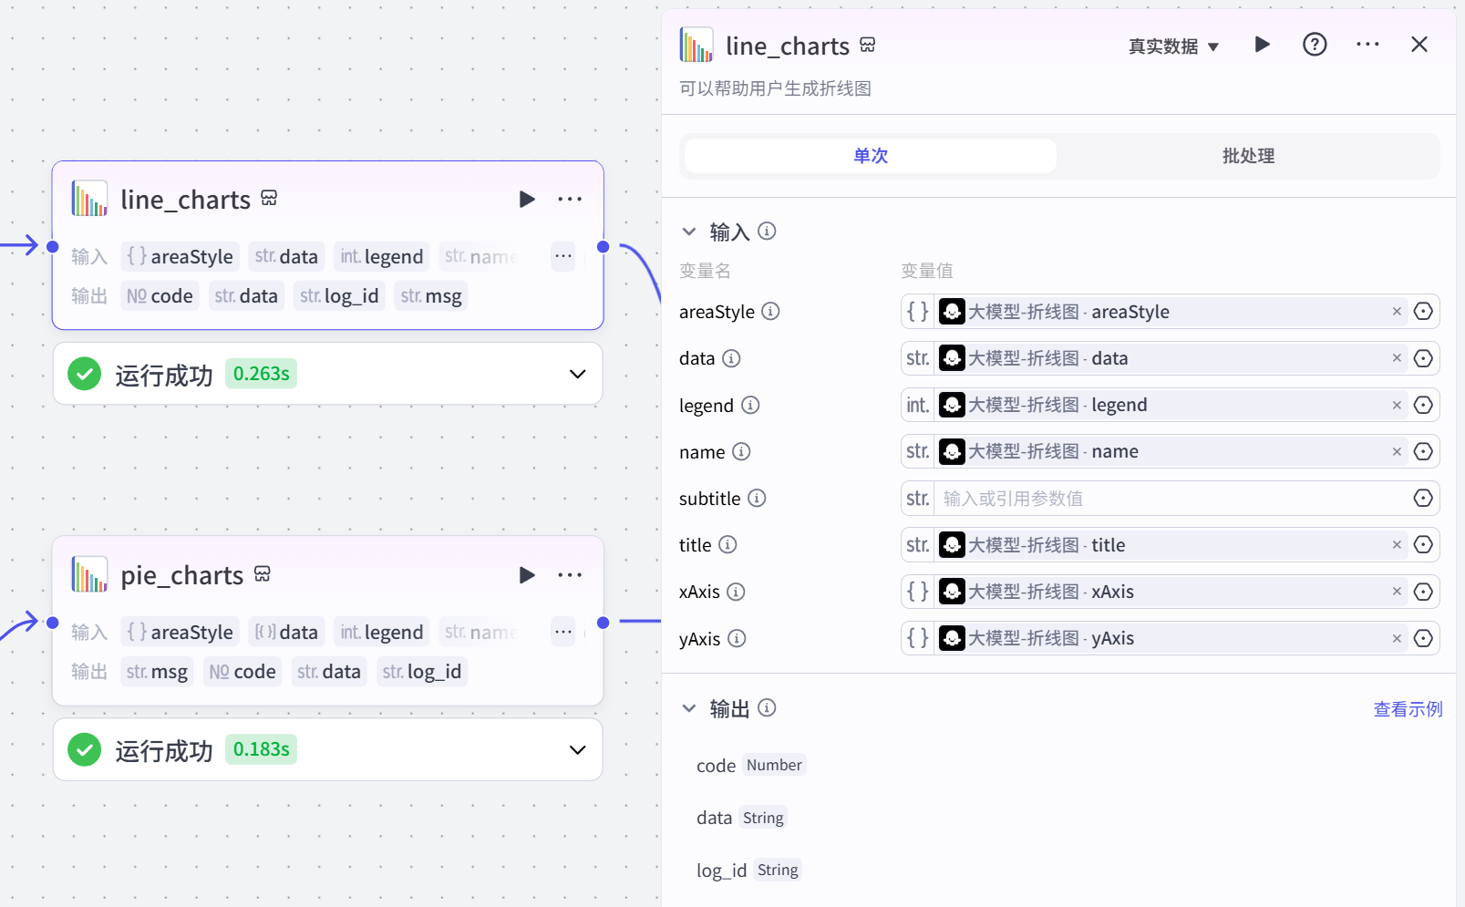Expand line_charts 运行成功 result details chevron
1465x907 pixels.
click(x=577, y=374)
